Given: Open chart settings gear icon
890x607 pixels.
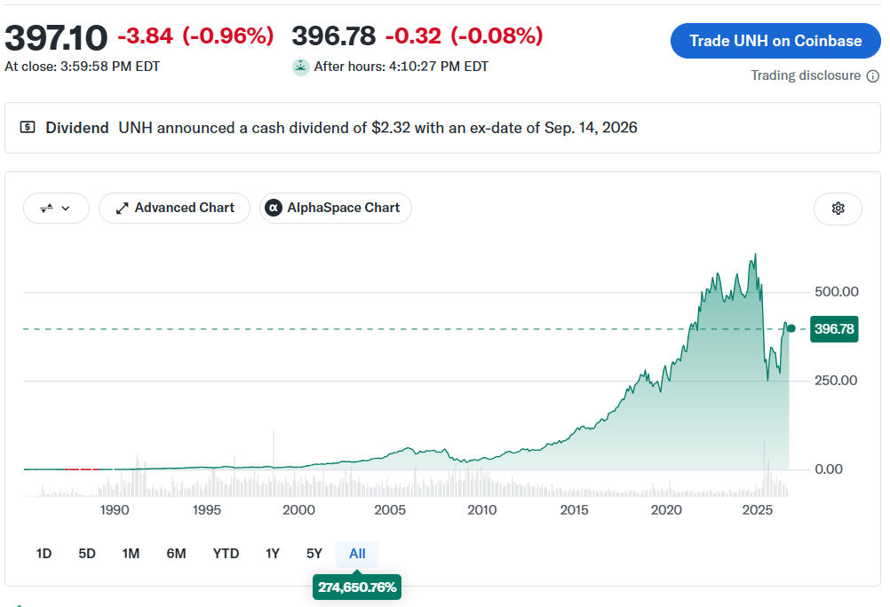Looking at the screenshot, I should coord(838,209).
